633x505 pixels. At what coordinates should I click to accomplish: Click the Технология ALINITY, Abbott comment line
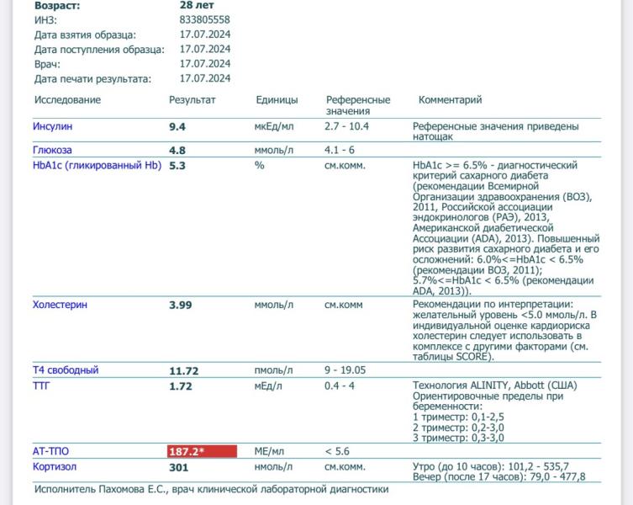[495, 385]
